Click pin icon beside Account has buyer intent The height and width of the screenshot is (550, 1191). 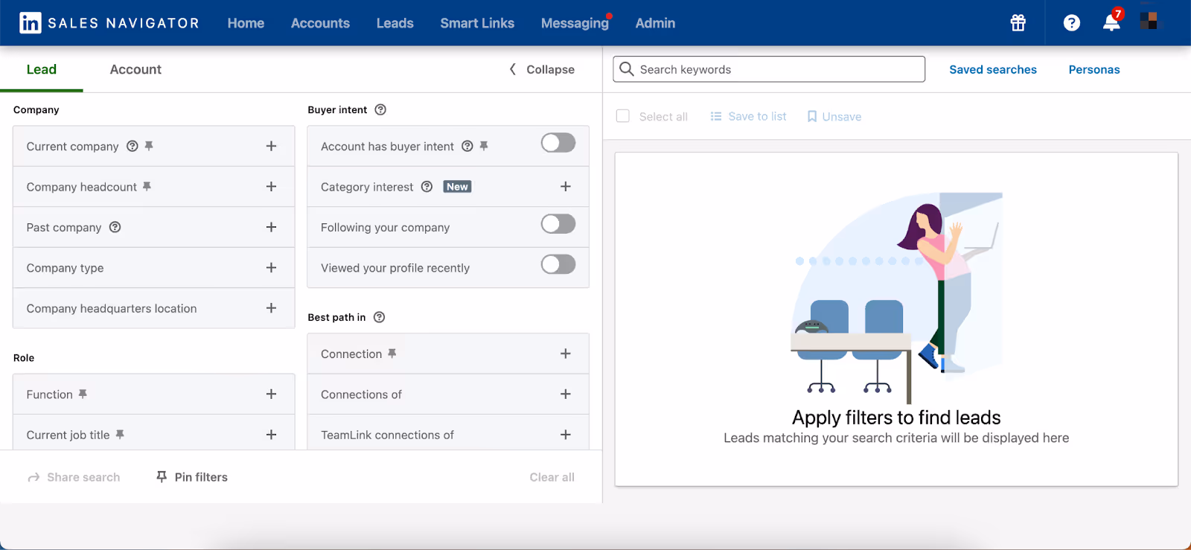point(484,146)
